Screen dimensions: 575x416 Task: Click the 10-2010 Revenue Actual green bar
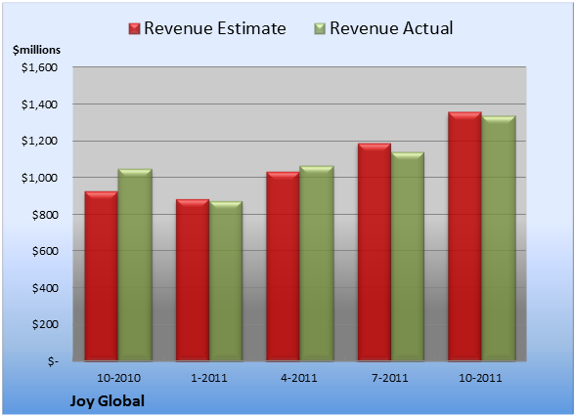pyautogui.click(x=135, y=265)
